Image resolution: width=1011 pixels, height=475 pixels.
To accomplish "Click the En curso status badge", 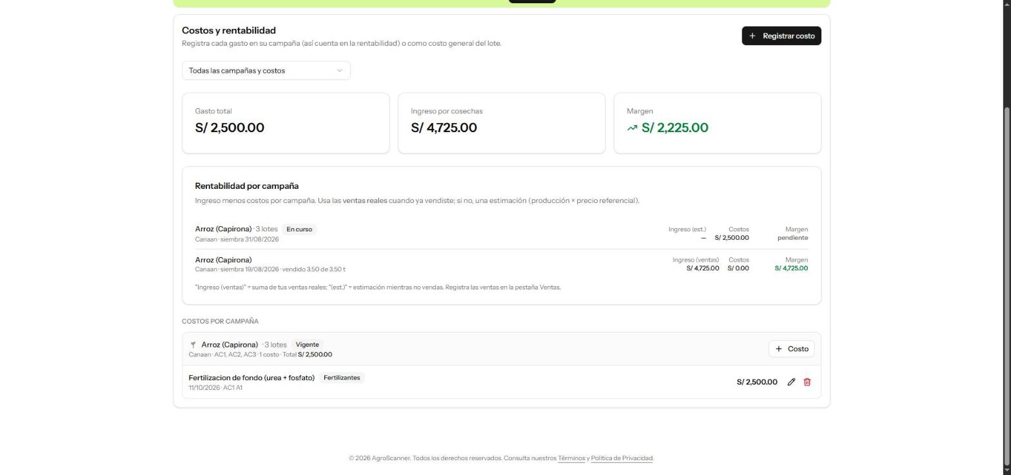I will [299, 229].
